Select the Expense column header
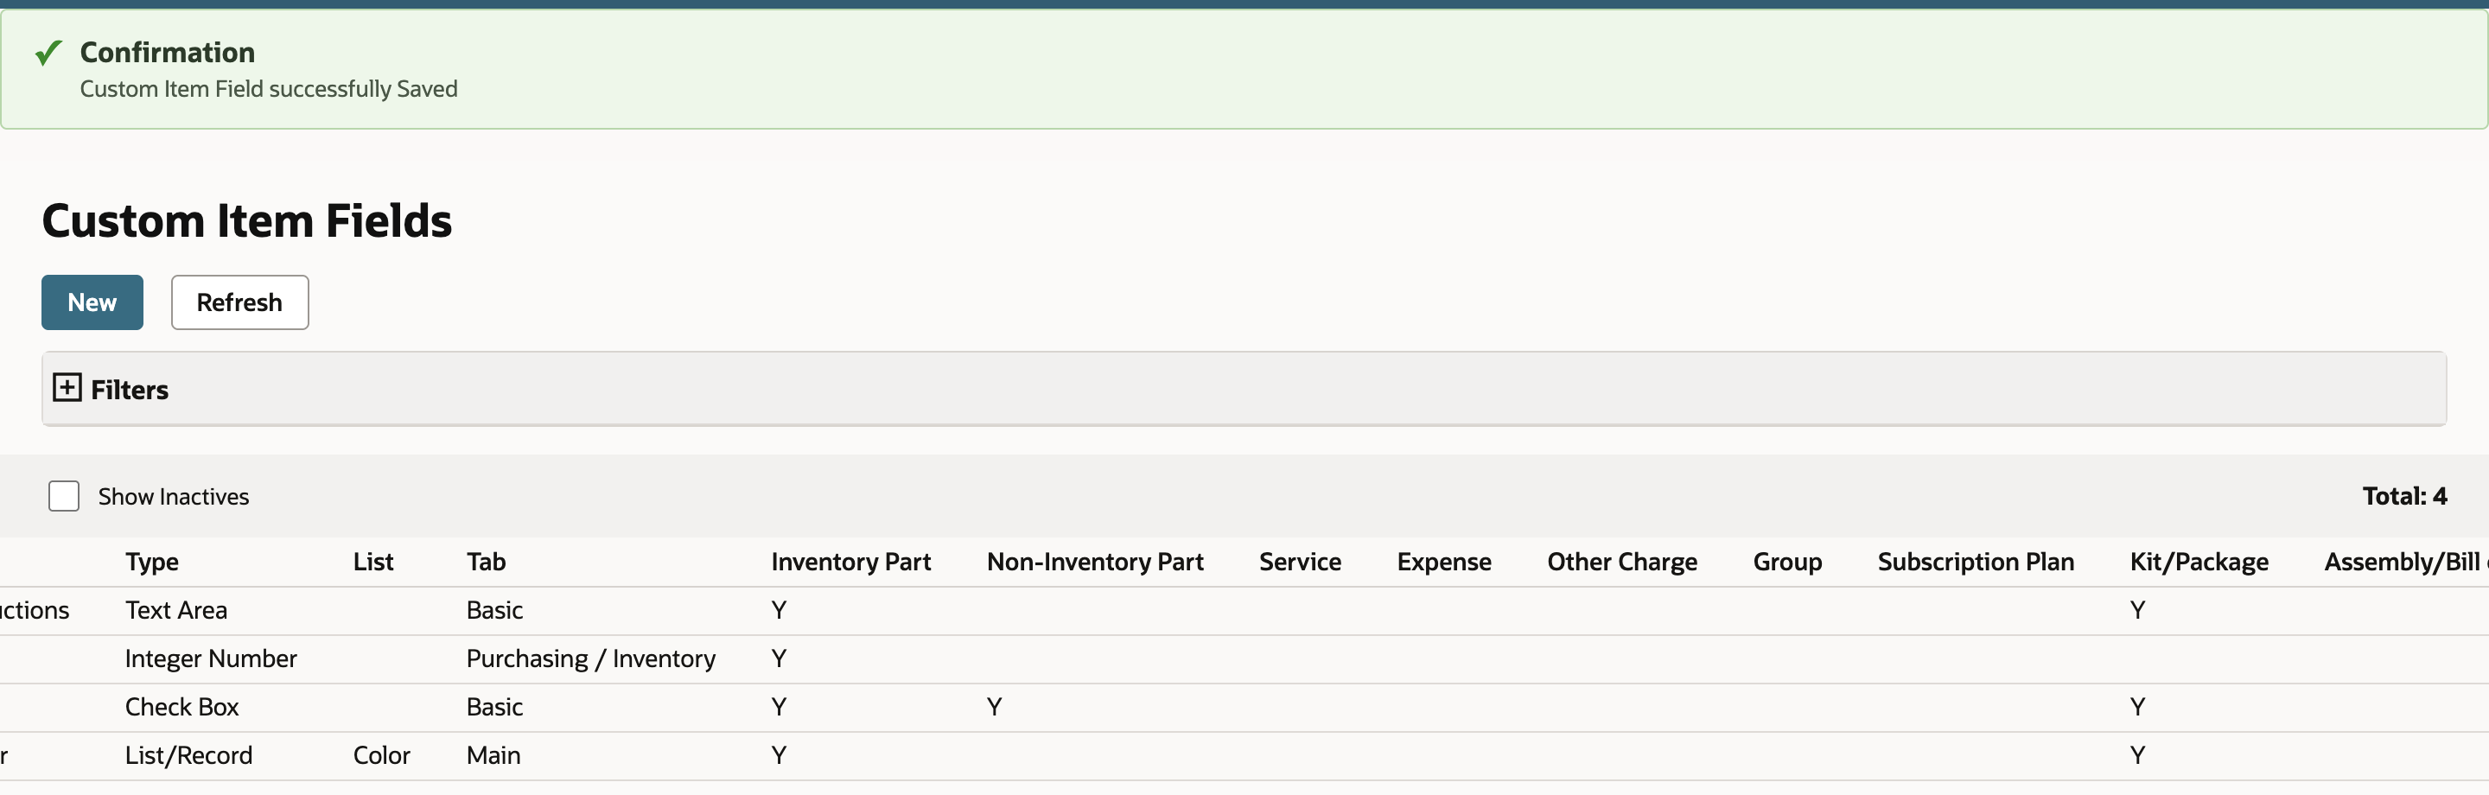 [1443, 563]
